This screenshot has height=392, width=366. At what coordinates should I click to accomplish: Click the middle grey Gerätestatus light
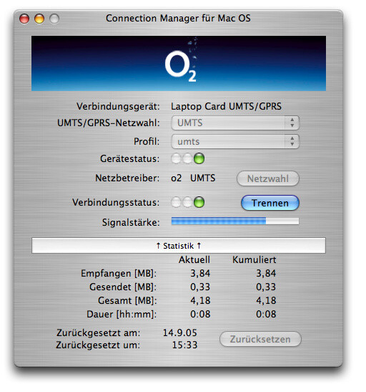[187, 158]
